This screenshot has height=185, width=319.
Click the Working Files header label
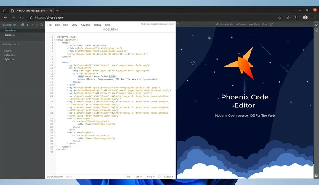(9, 25)
